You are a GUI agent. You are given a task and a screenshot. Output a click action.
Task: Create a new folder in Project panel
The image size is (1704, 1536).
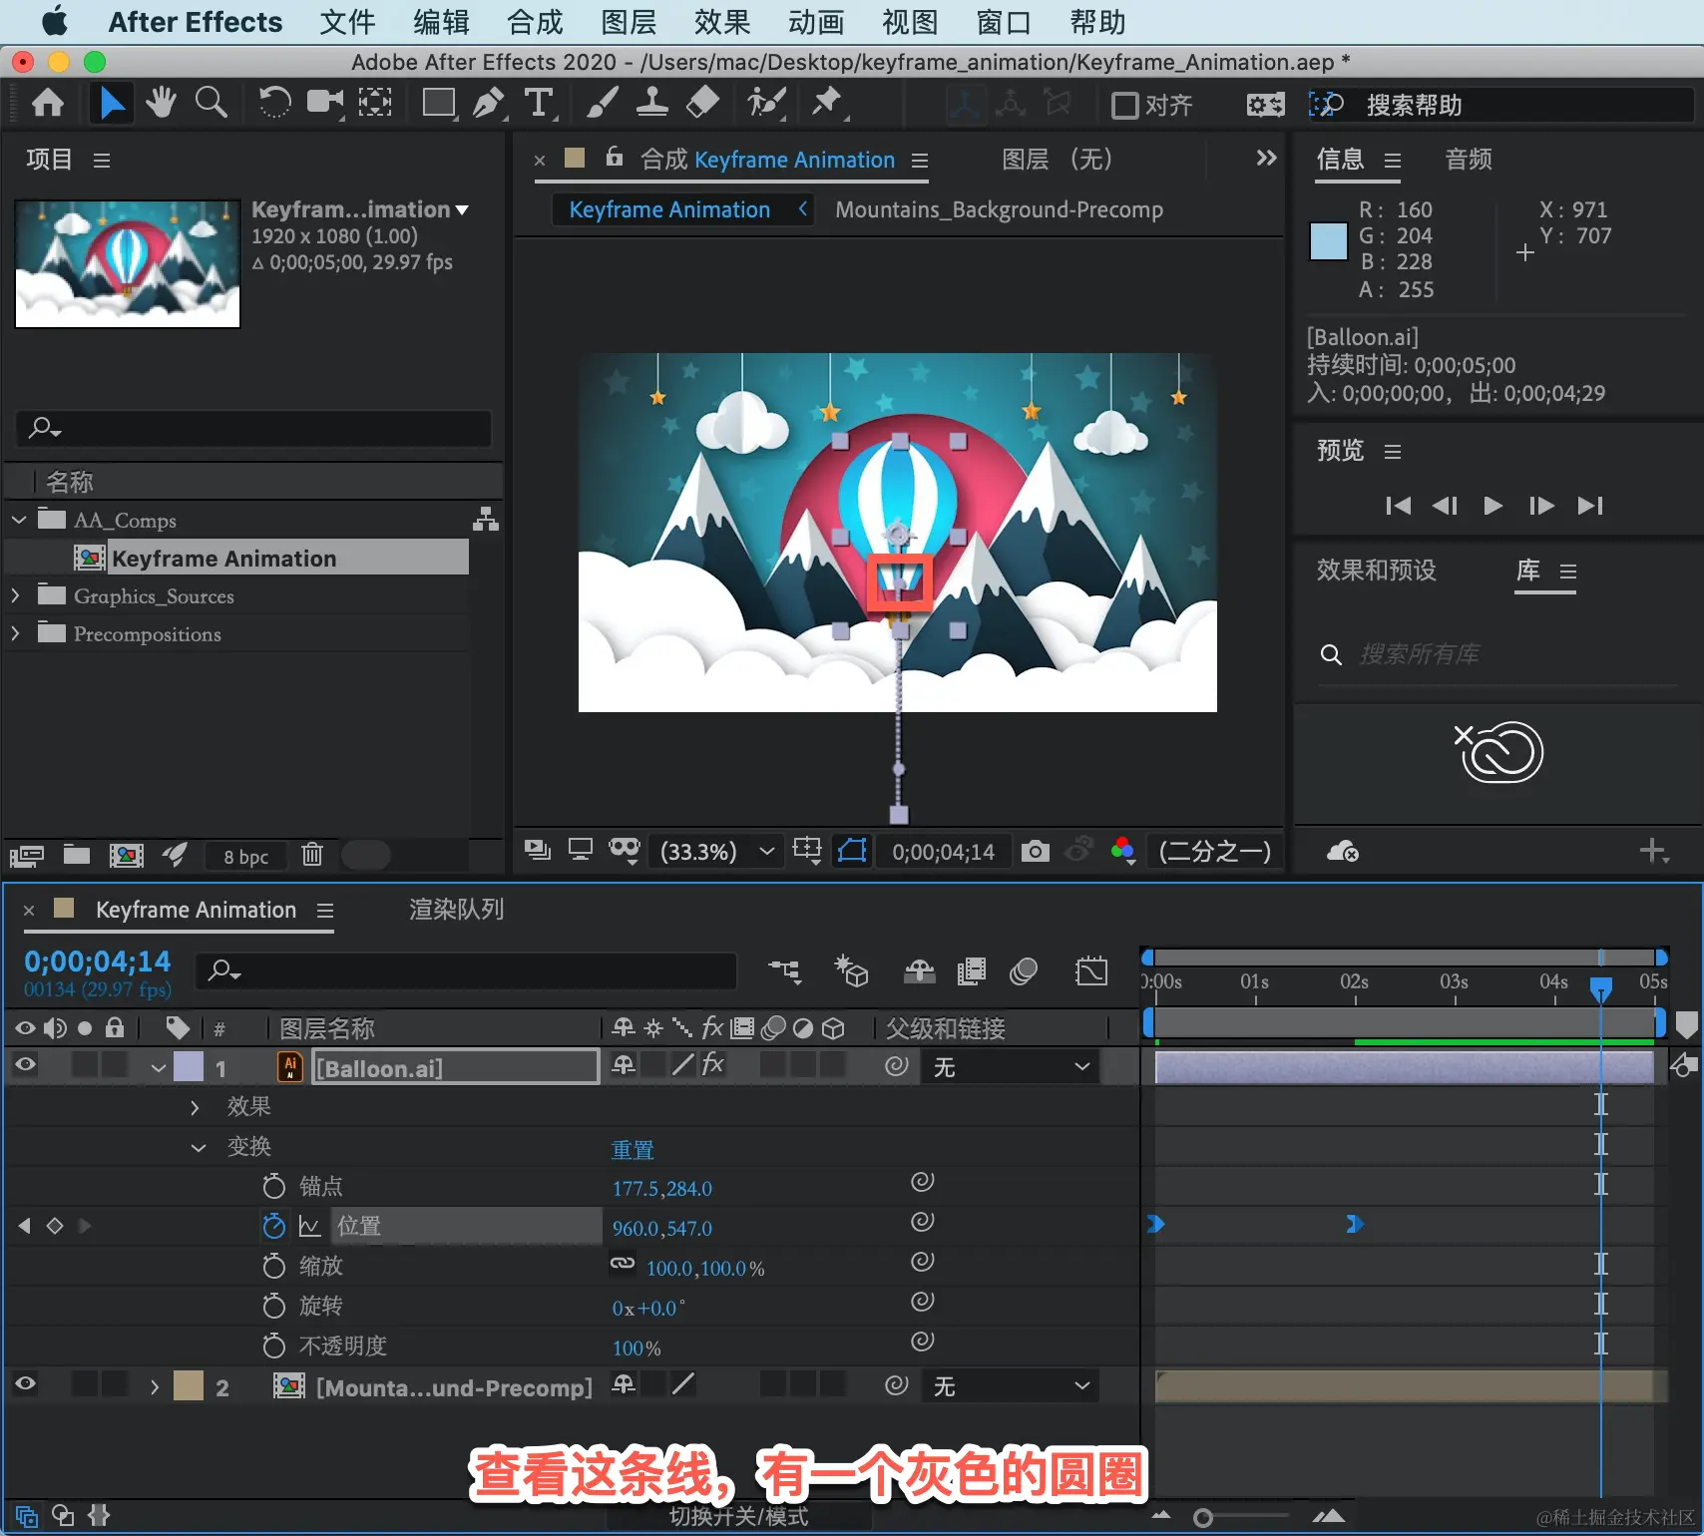(77, 855)
